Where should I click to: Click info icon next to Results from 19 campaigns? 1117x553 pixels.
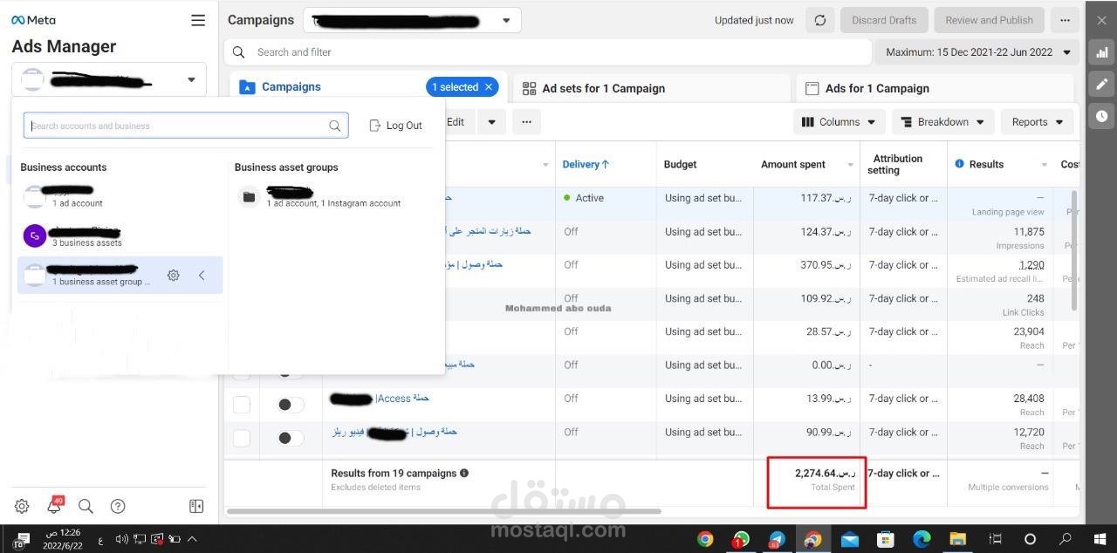[464, 473]
